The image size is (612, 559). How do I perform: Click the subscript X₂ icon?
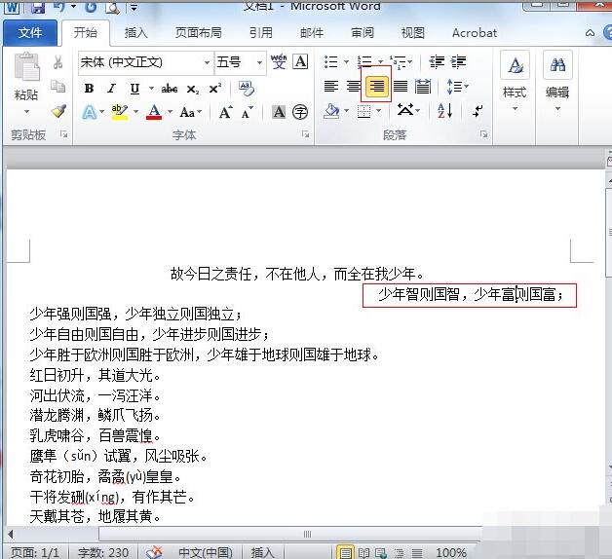pos(192,89)
